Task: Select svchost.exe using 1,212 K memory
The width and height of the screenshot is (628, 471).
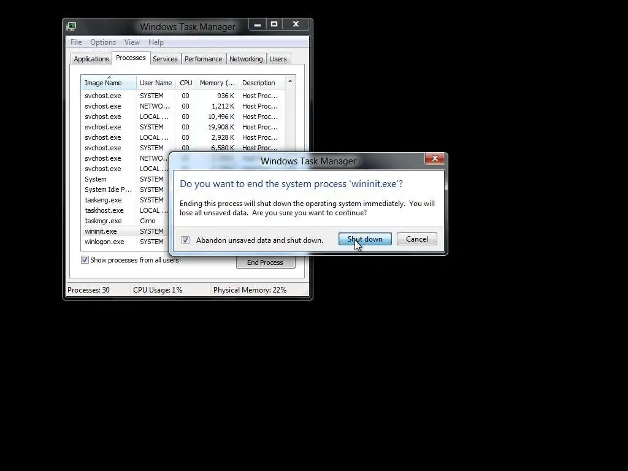Action: pyautogui.click(x=183, y=106)
